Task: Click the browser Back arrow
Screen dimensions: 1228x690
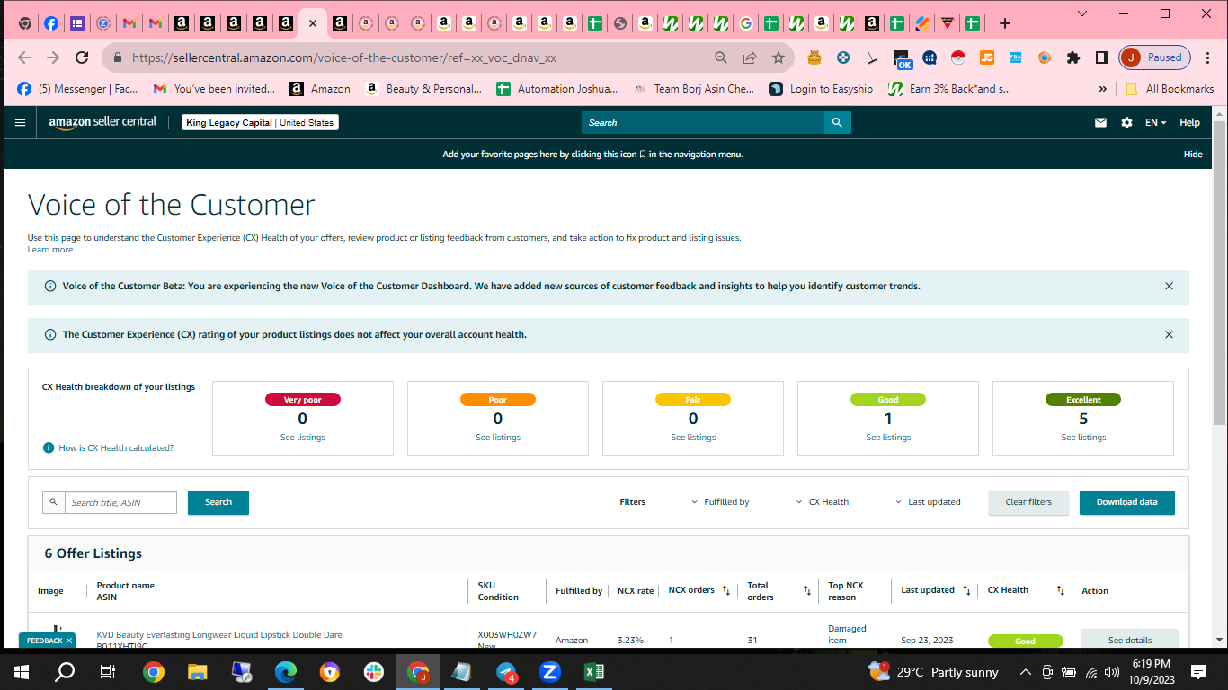Action: pos(24,57)
